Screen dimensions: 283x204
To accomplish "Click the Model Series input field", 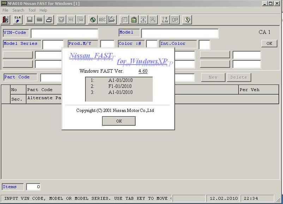I will coord(53,44).
